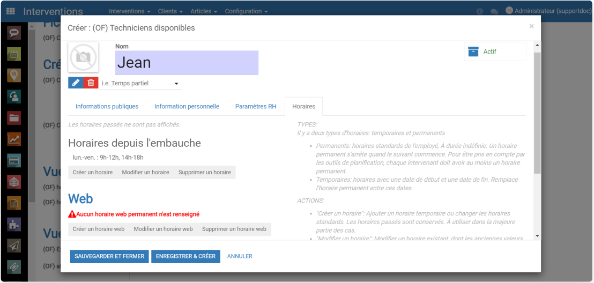The width and height of the screenshot is (594, 283).
Task: Toggle the Actif archive button
Action: tap(495, 51)
